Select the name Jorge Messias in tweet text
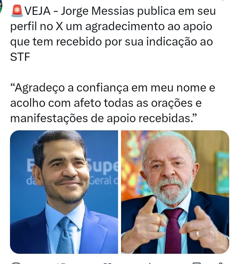The image size is (234, 264). pyautogui.click(x=97, y=11)
